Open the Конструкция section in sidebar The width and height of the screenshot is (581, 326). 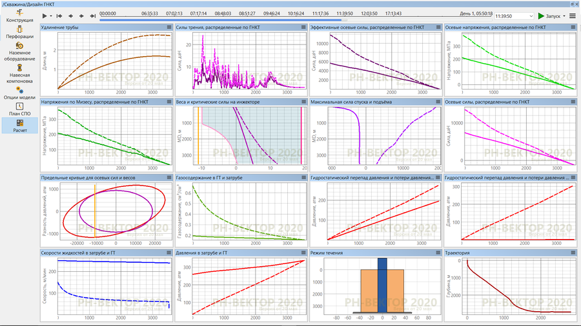pyautogui.click(x=20, y=15)
